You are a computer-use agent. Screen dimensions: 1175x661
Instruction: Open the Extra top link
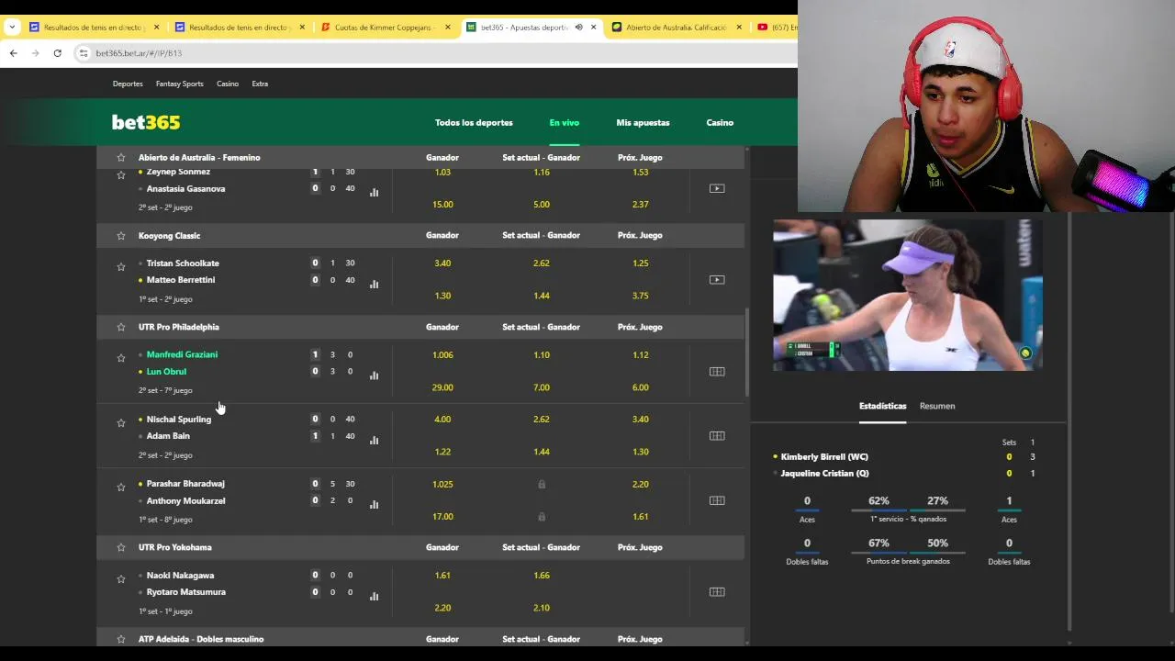(x=260, y=84)
